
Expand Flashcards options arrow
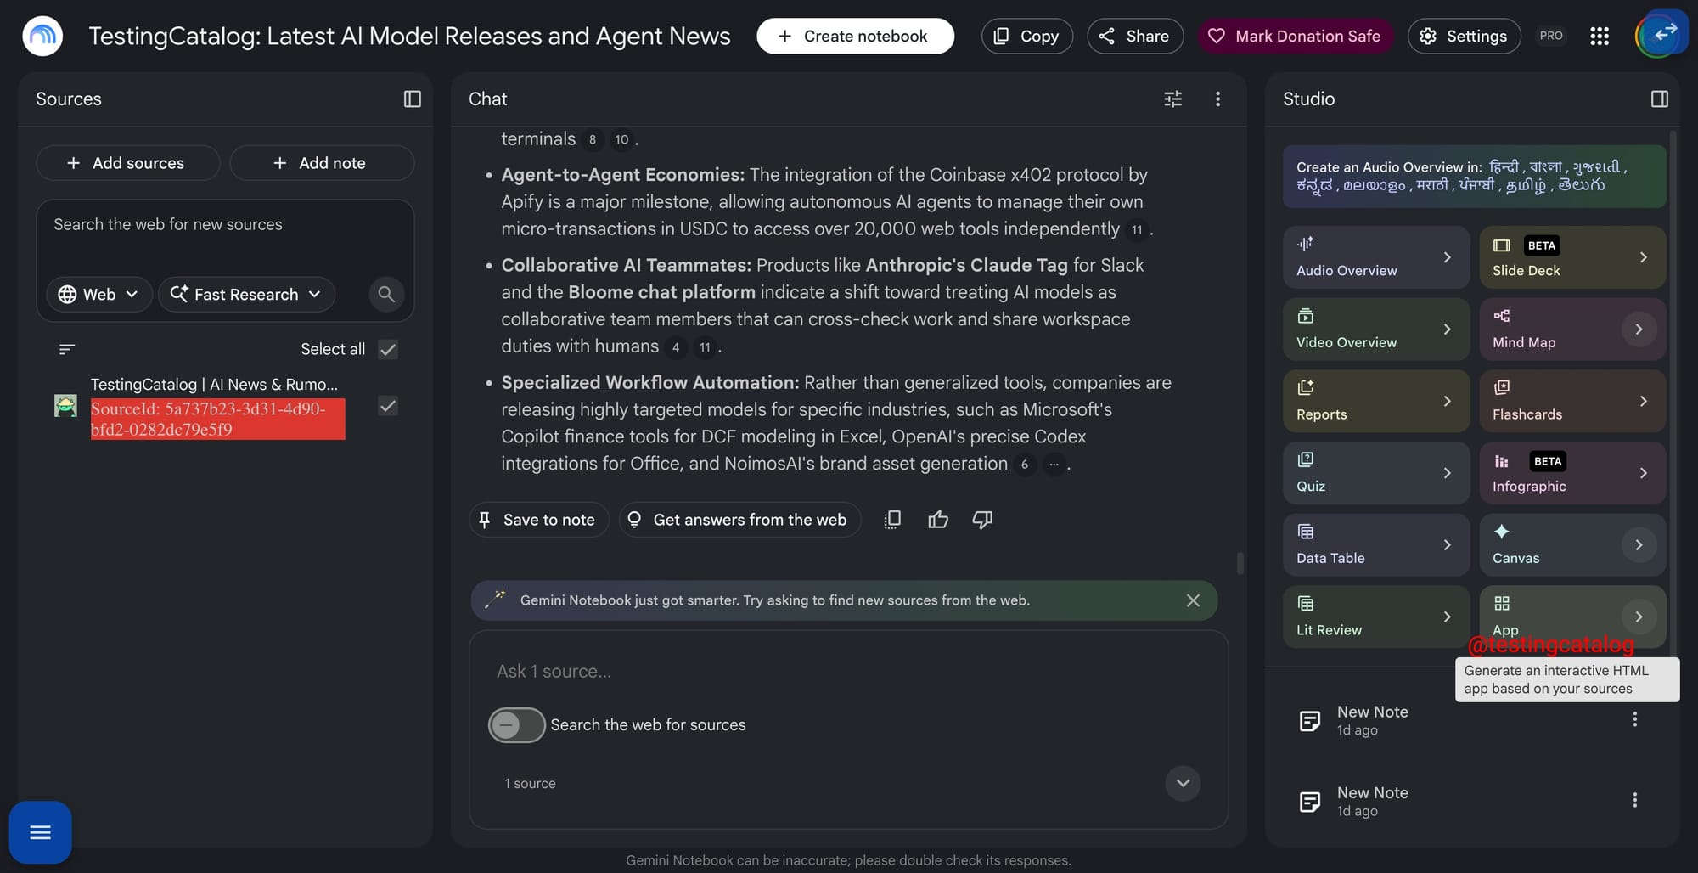(x=1644, y=401)
